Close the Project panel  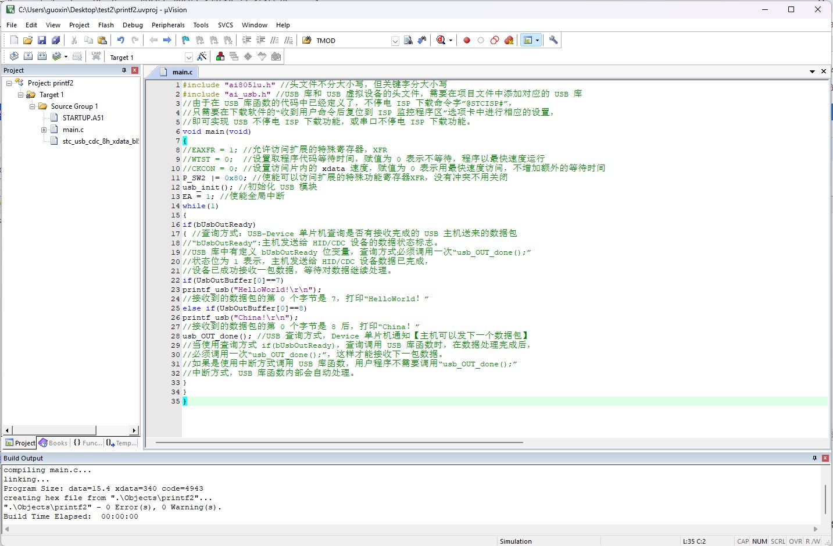[135, 70]
